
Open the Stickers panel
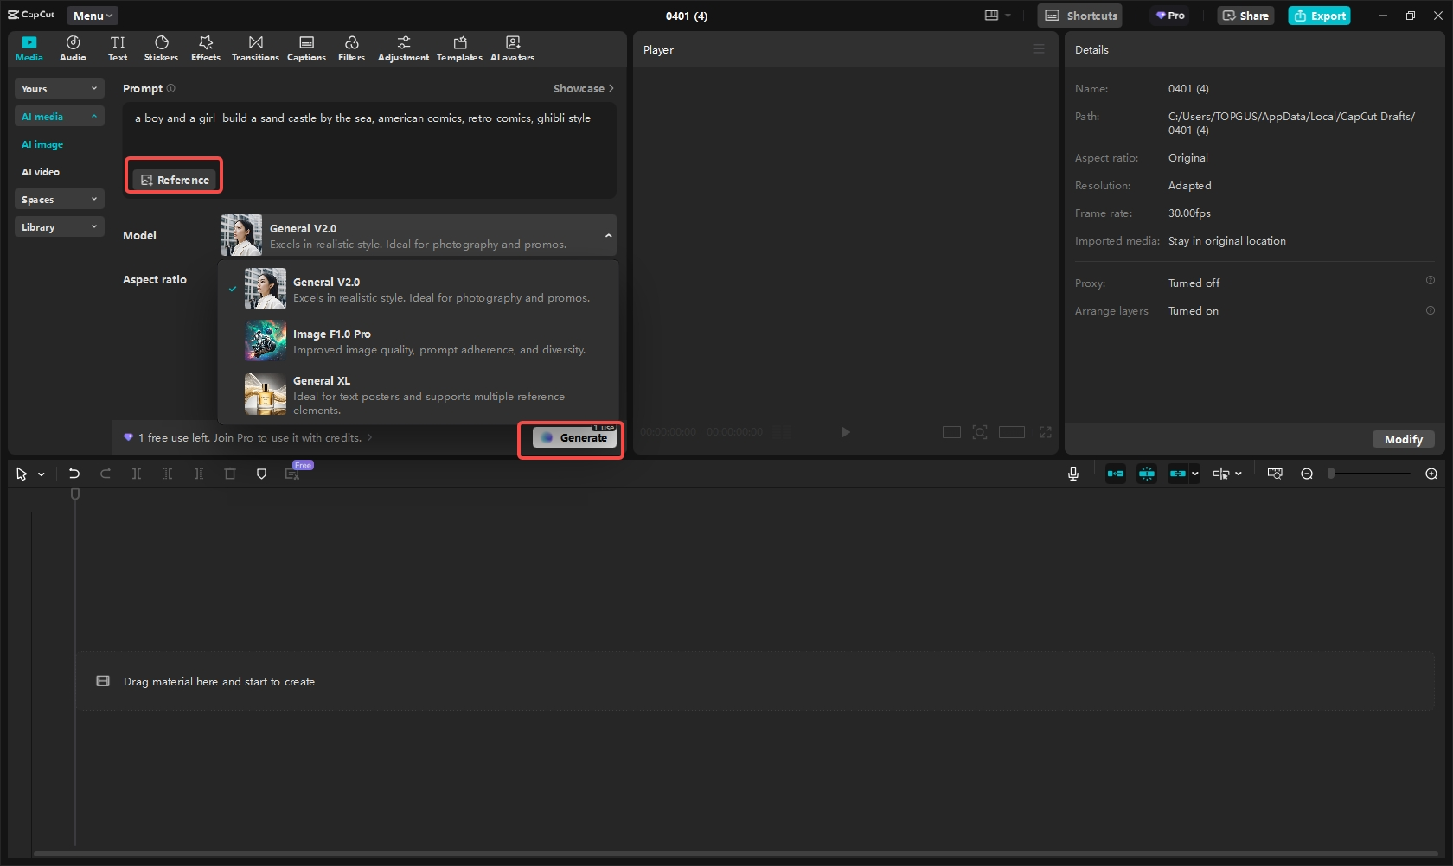pyautogui.click(x=161, y=48)
